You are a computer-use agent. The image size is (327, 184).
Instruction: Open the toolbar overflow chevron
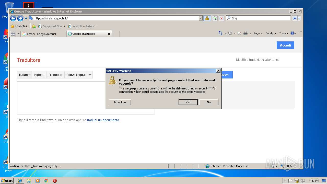300,32
